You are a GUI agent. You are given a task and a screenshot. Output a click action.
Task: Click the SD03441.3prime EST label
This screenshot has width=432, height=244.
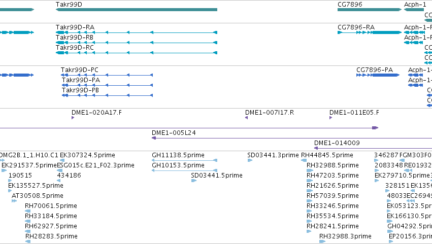(273, 155)
